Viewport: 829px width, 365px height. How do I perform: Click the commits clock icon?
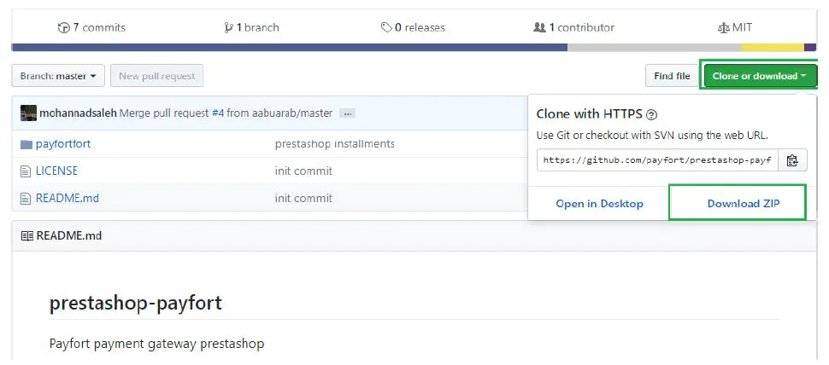point(63,28)
